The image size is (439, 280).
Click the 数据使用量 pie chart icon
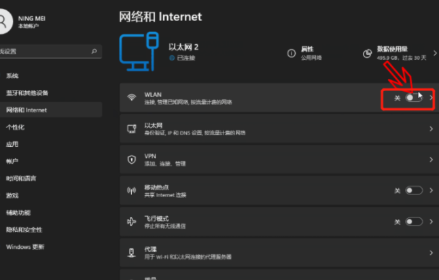tap(367, 52)
